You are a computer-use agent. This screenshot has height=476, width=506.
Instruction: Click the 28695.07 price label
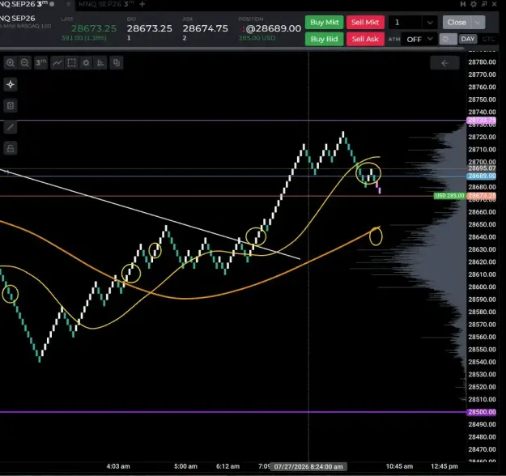point(482,168)
